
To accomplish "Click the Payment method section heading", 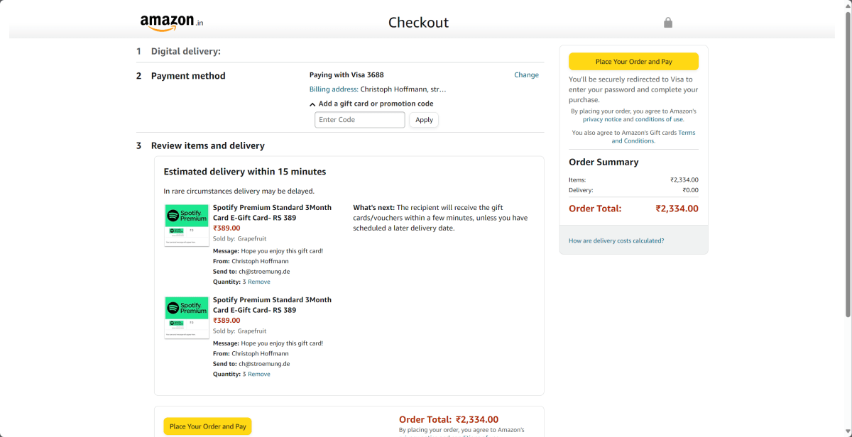I will click(x=188, y=76).
